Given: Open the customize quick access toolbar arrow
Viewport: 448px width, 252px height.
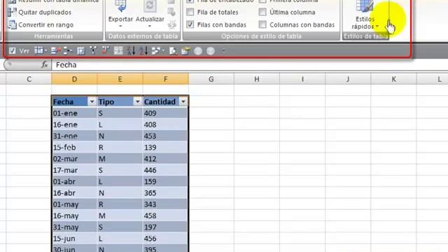Looking at the screenshot, I should click(x=223, y=51).
